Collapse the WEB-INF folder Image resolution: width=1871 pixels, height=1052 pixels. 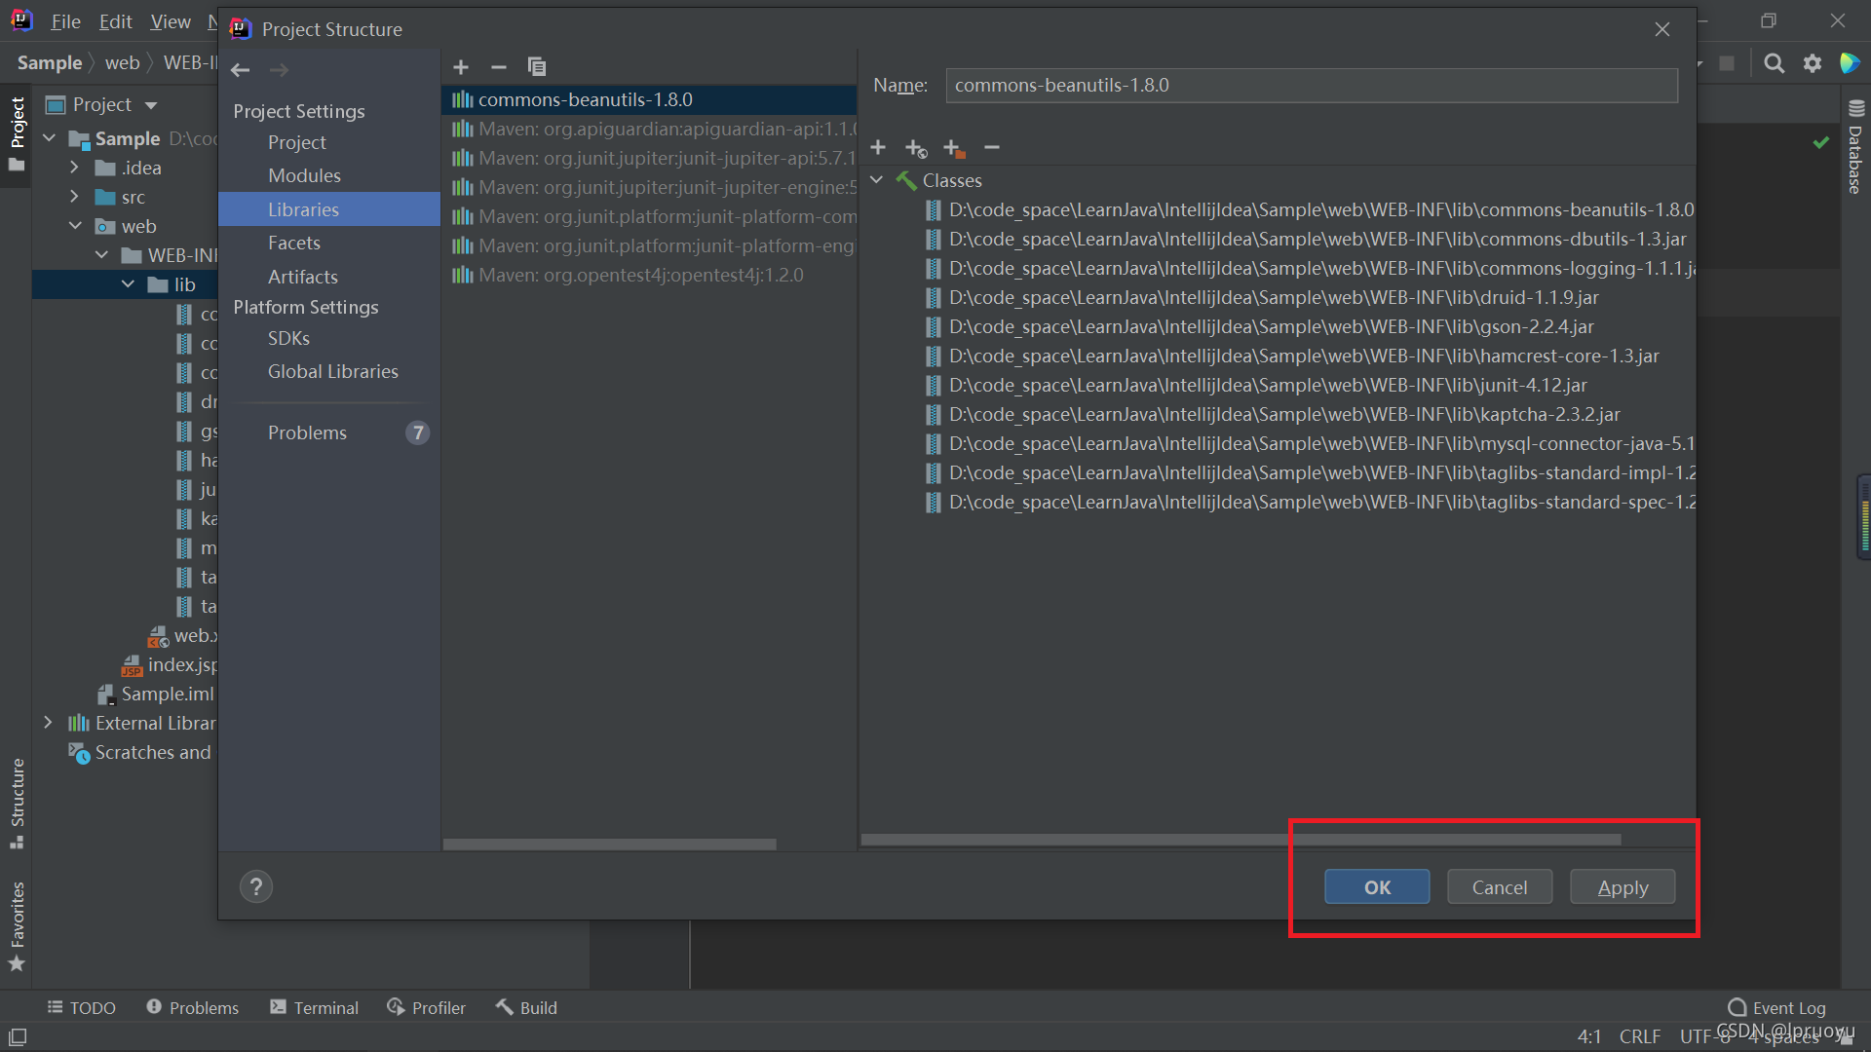pos(101,255)
